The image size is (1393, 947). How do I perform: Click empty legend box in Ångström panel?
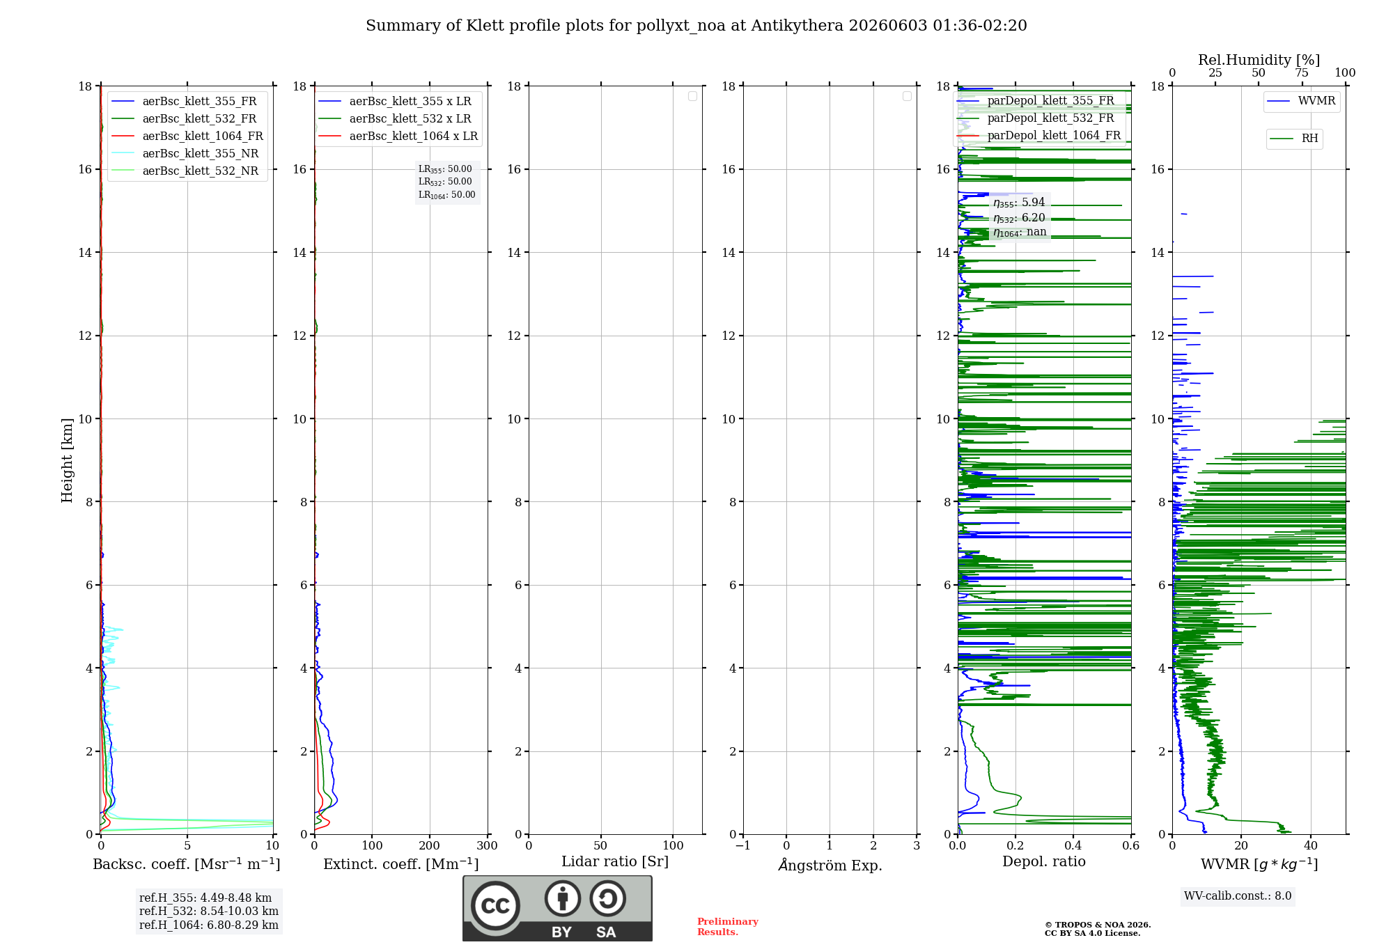tap(907, 96)
